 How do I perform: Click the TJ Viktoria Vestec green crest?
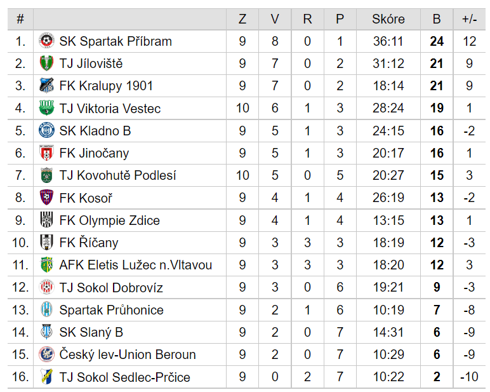[x=46, y=108]
